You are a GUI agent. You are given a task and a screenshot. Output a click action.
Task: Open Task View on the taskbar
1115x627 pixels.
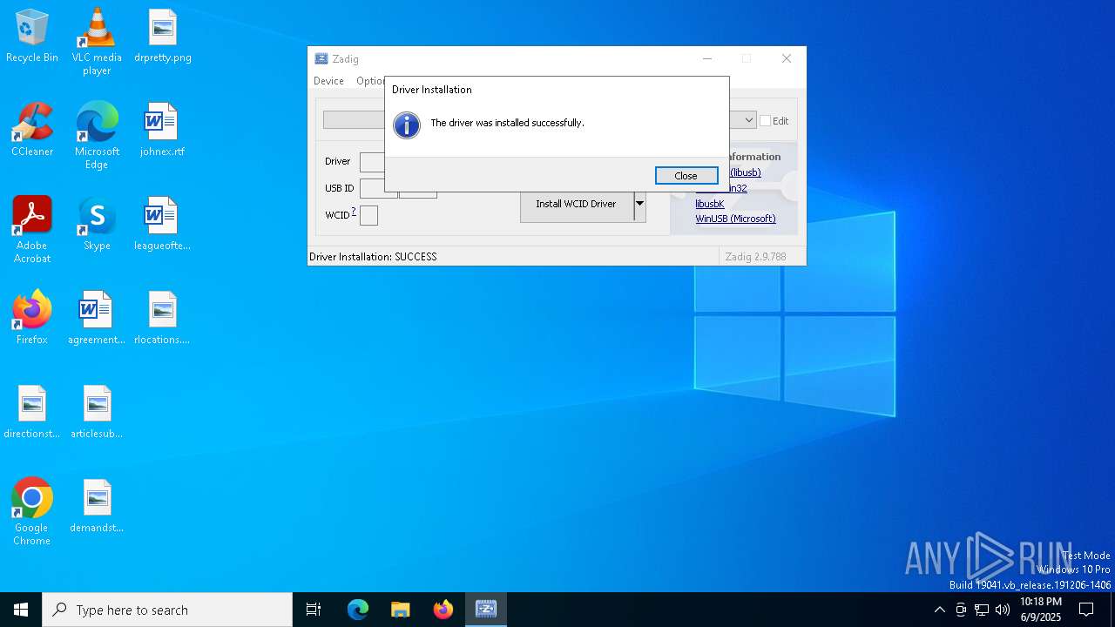pyautogui.click(x=314, y=610)
